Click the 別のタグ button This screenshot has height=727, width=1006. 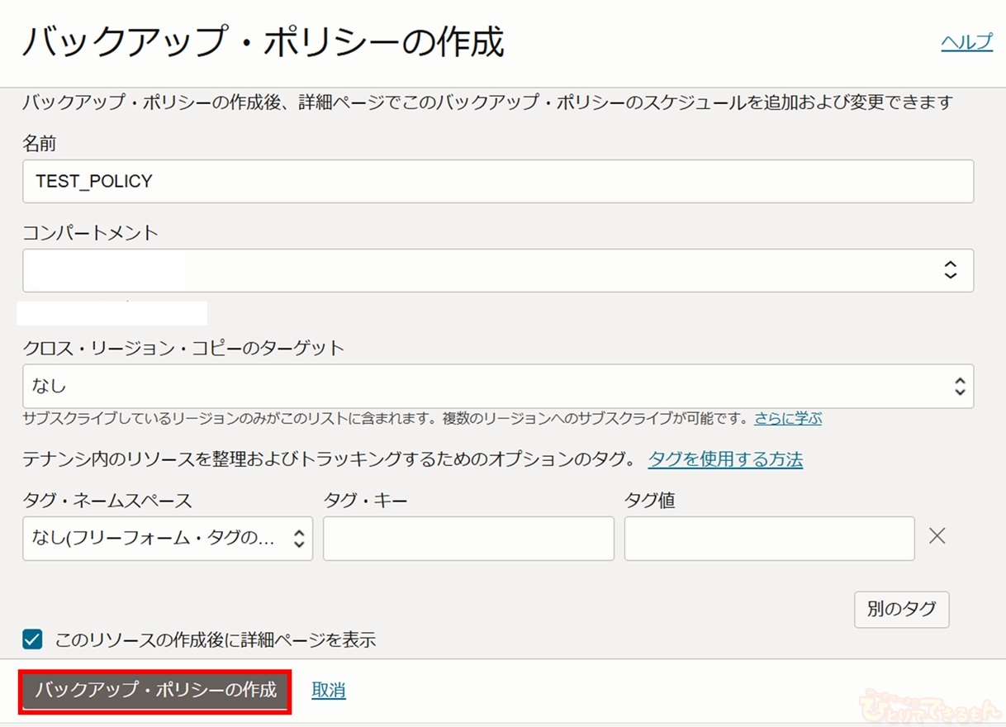tap(901, 610)
